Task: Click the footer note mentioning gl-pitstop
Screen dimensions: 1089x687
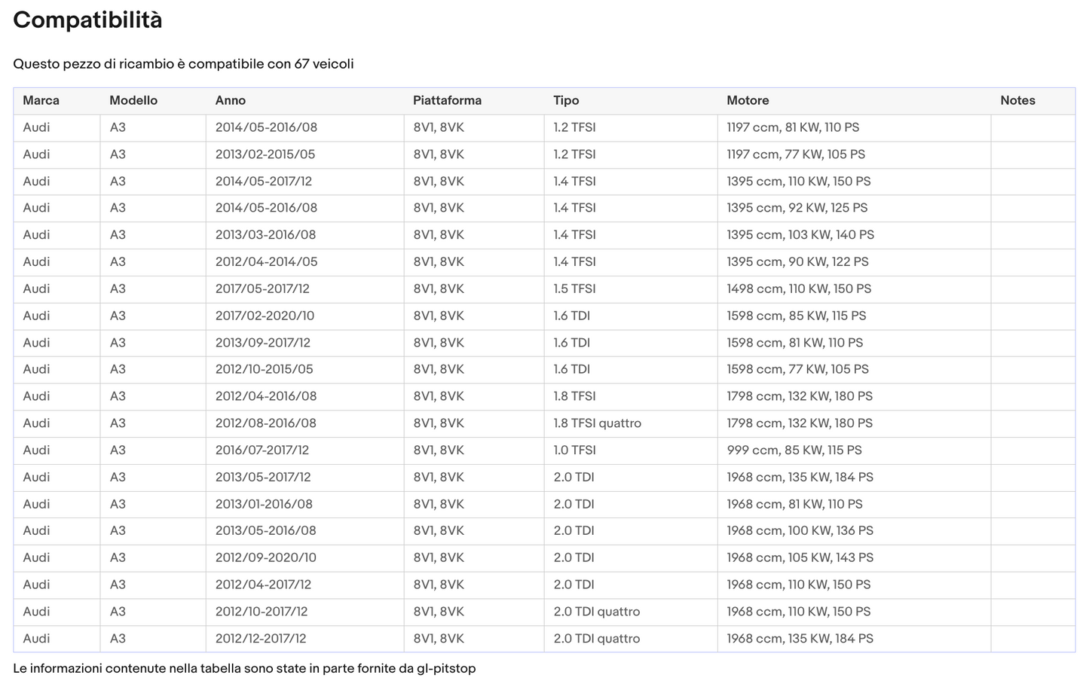Action: click(x=244, y=668)
